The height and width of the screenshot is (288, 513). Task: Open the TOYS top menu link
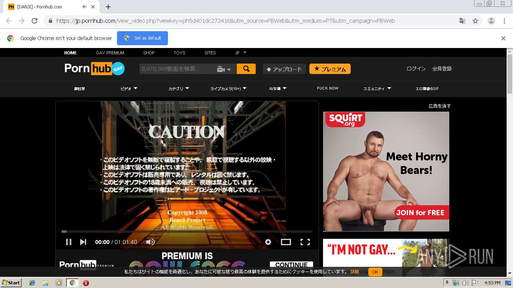[179, 53]
